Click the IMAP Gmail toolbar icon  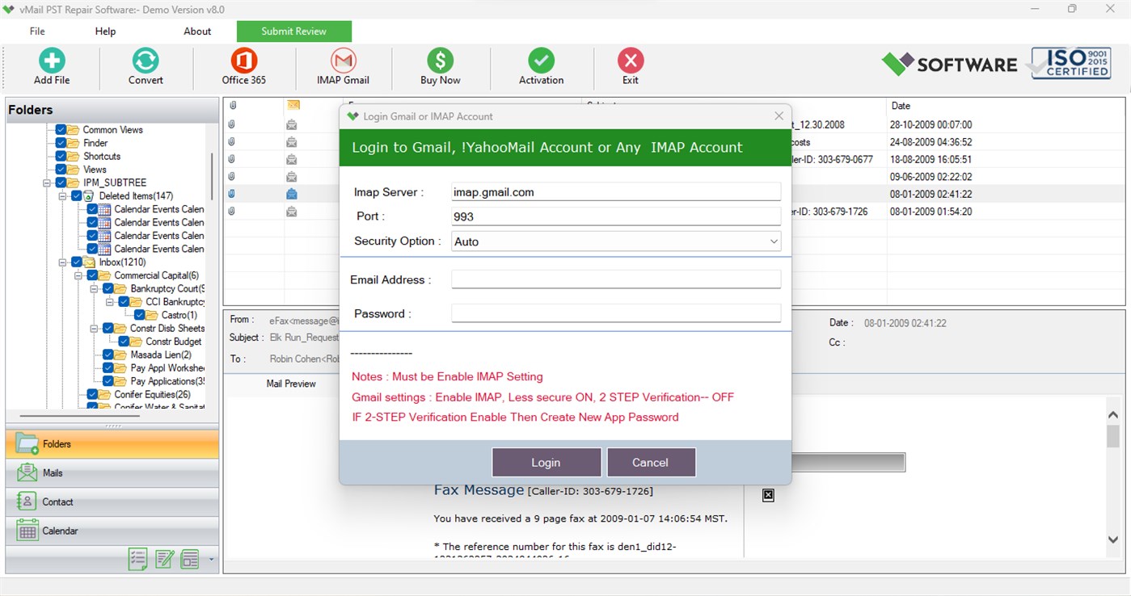click(x=342, y=66)
